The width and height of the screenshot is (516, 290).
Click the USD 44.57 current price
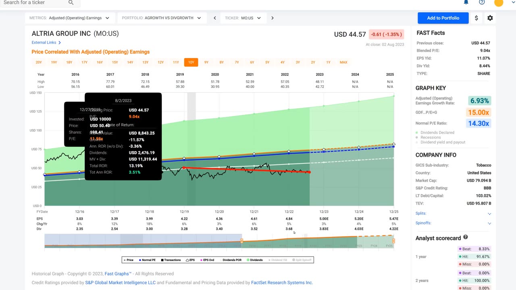click(350, 35)
